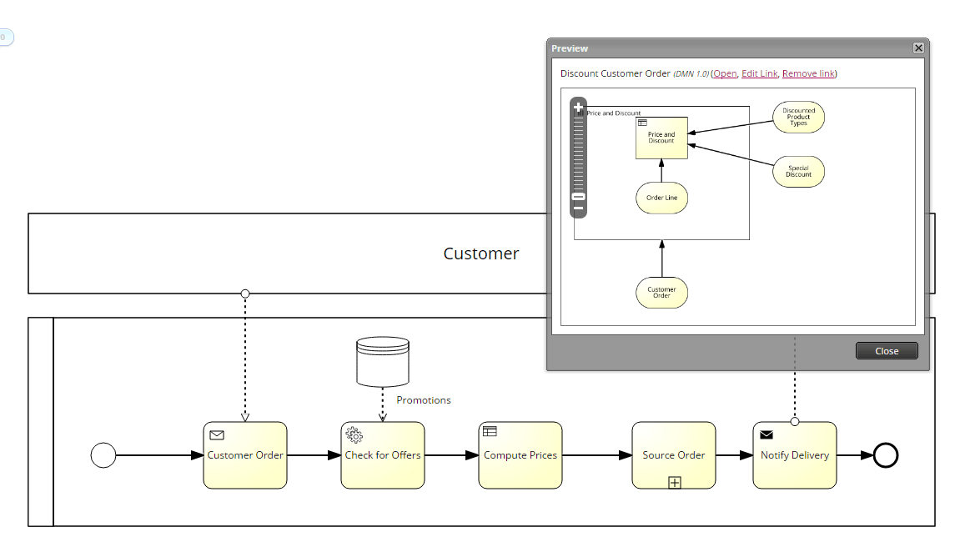Click the filled envelope icon on Notify Delivery
The image size is (955, 542).
[767, 434]
